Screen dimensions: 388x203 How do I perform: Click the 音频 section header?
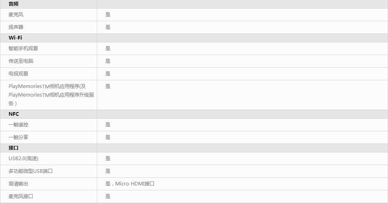pyautogui.click(x=13, y=4)
